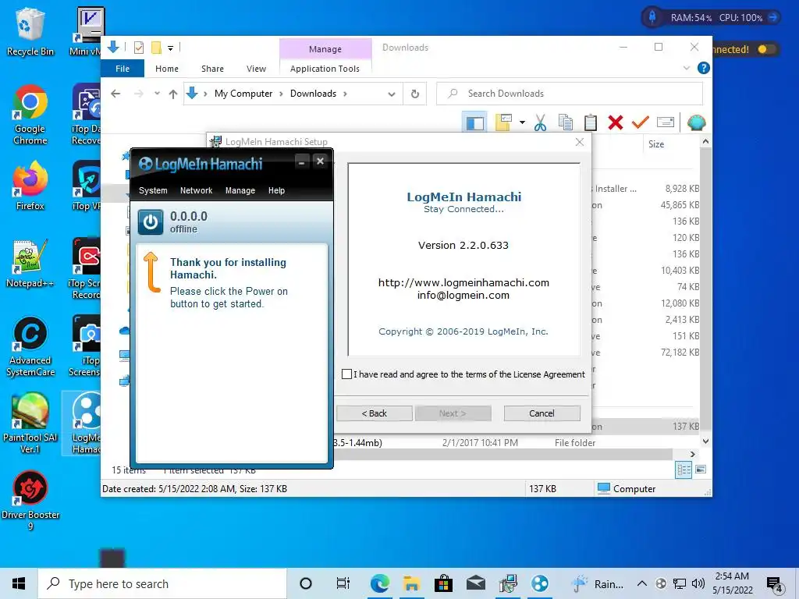Switch to details view icon
Viewport: 799px width, 599px height.
point(684,470)
